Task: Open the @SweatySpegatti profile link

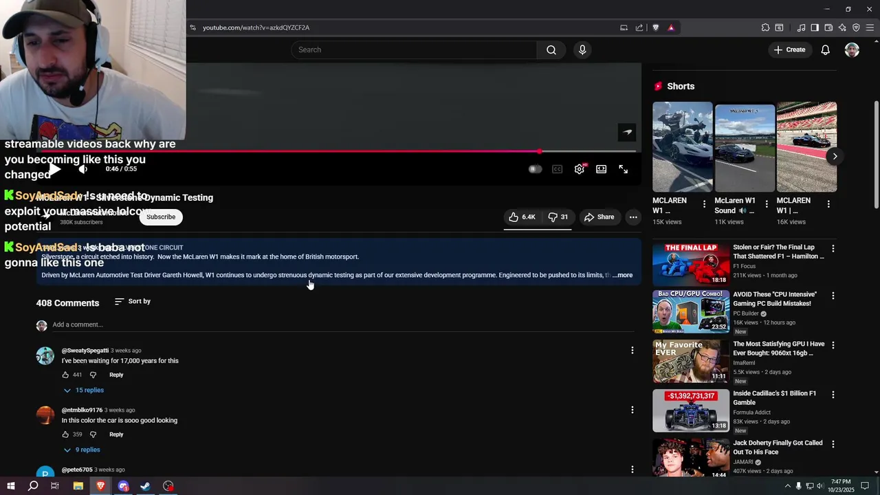Action: 85,351
